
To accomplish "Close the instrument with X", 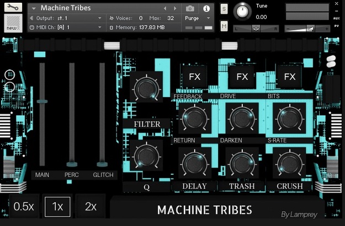I will (x=337, y=3).
